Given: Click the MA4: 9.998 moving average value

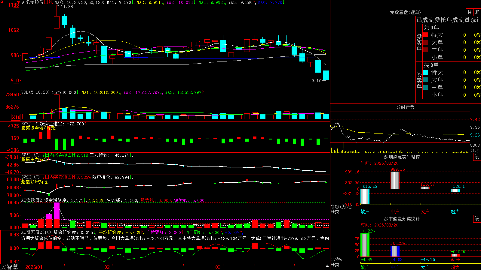Looking at the screenshot, I should click(x=212, y=2).
